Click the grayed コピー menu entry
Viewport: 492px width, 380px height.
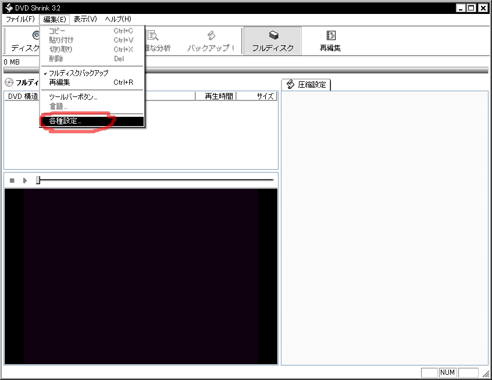tap(92, 31)
